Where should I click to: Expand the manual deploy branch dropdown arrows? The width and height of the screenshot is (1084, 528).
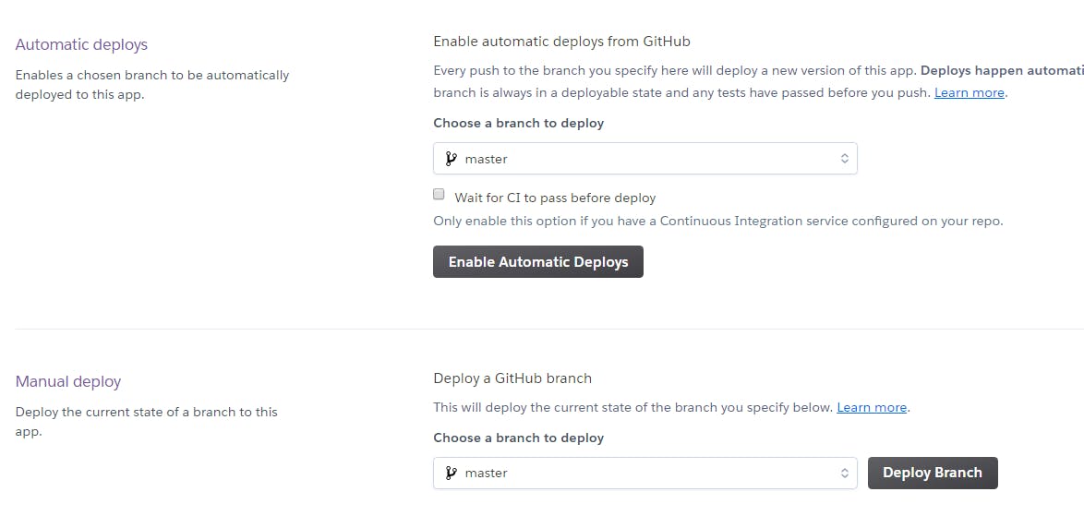[x=844, y=473]
